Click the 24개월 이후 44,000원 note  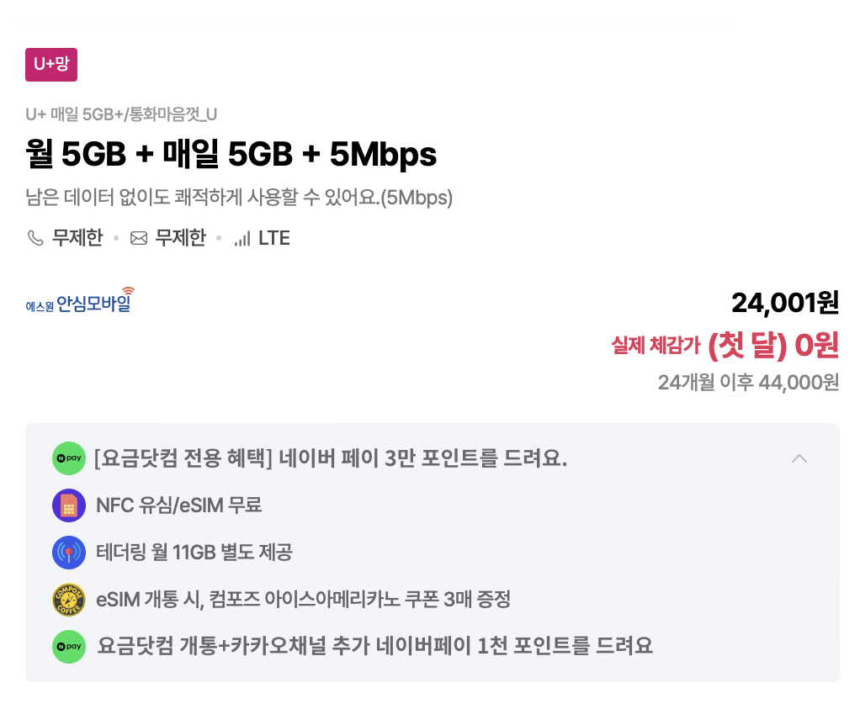click(749, 380)
